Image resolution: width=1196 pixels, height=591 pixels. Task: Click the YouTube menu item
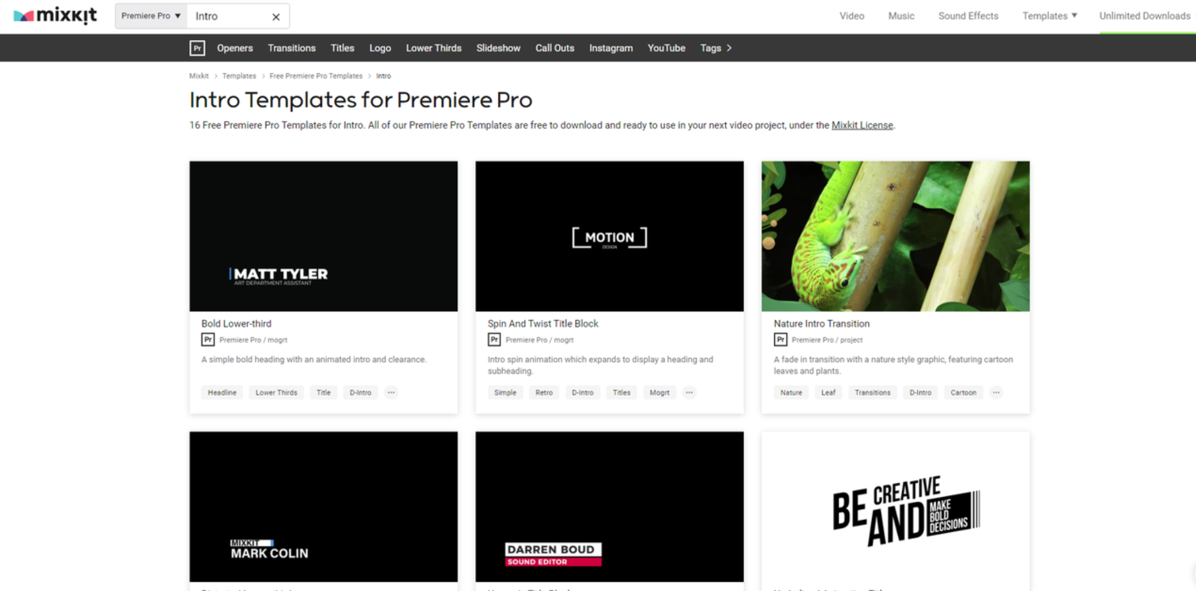(x=667, y=48)
